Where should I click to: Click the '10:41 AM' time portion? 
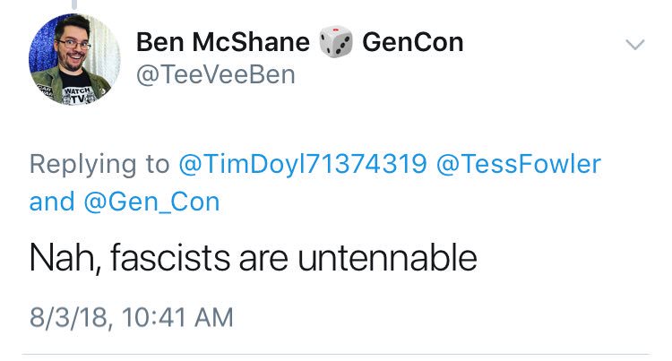point(178,317)
